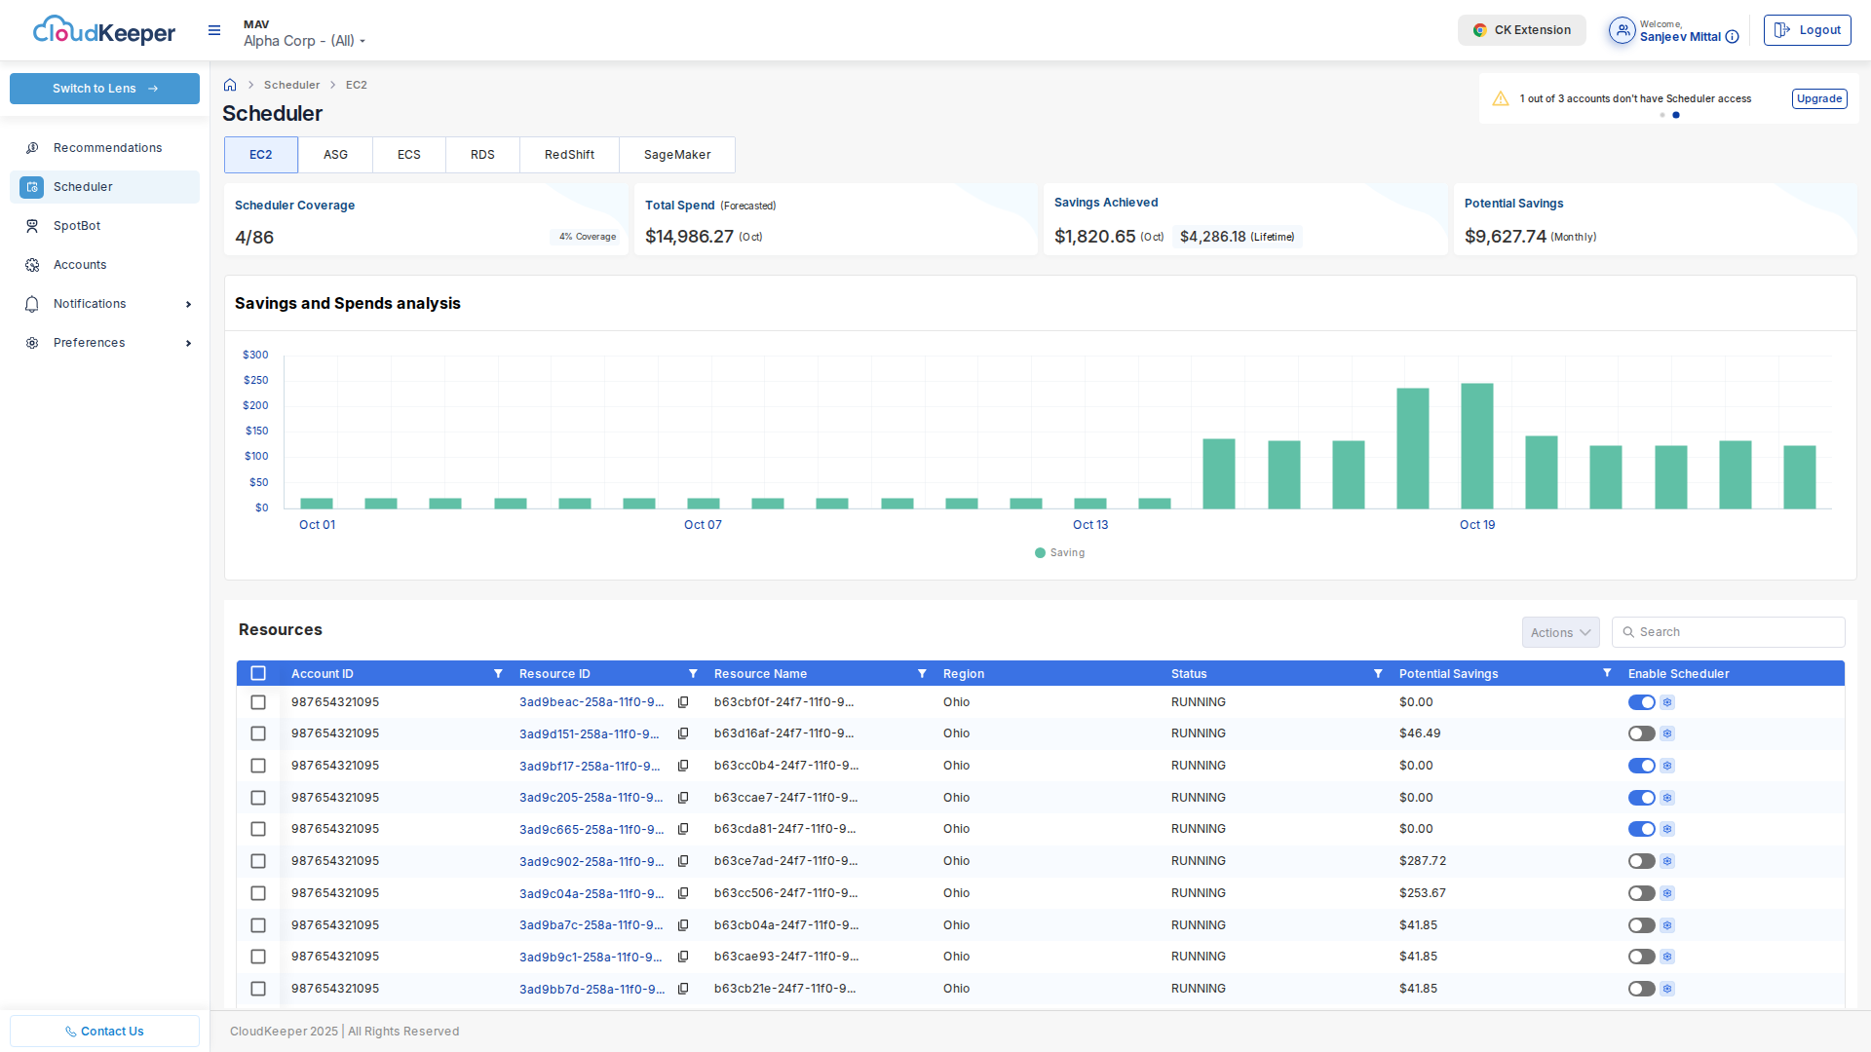The height and width of the screenshot is (1052, 1871).
Task: Copy resource ID 3ad9beac-258a
Action: (x=683, y=702)
